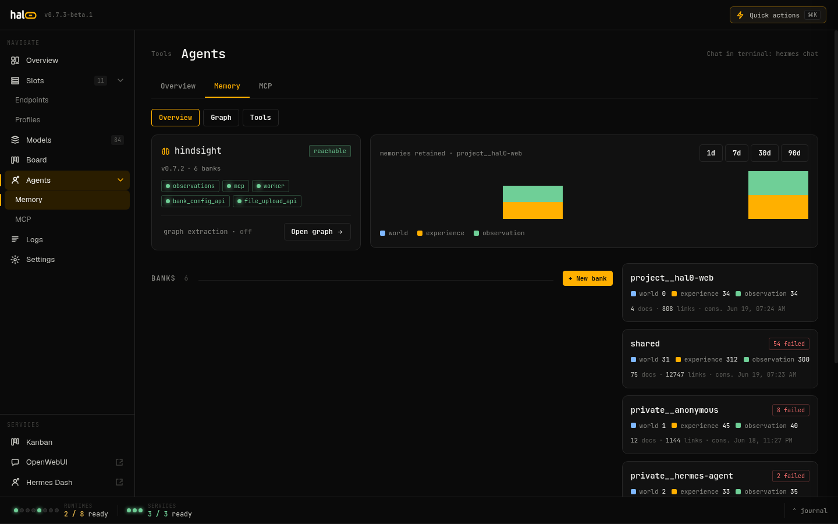Click the world legend swatch in chart
838x524 pixels.
point(383,233)
